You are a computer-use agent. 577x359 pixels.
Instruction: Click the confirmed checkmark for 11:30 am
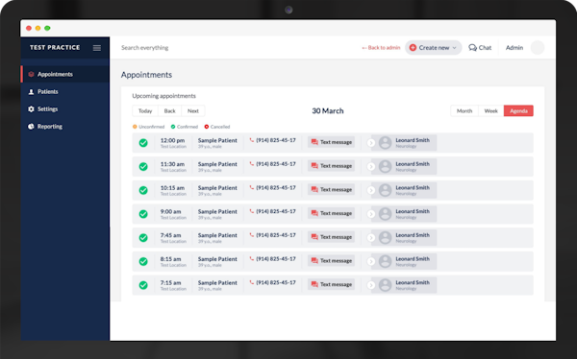point(143,167)
